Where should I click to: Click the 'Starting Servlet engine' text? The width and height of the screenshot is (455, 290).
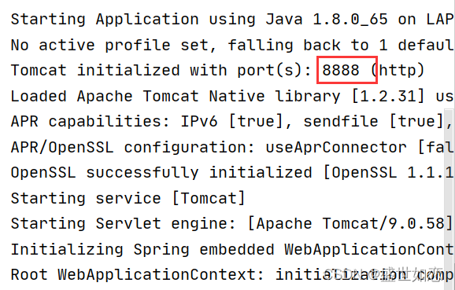coord(123,224)
